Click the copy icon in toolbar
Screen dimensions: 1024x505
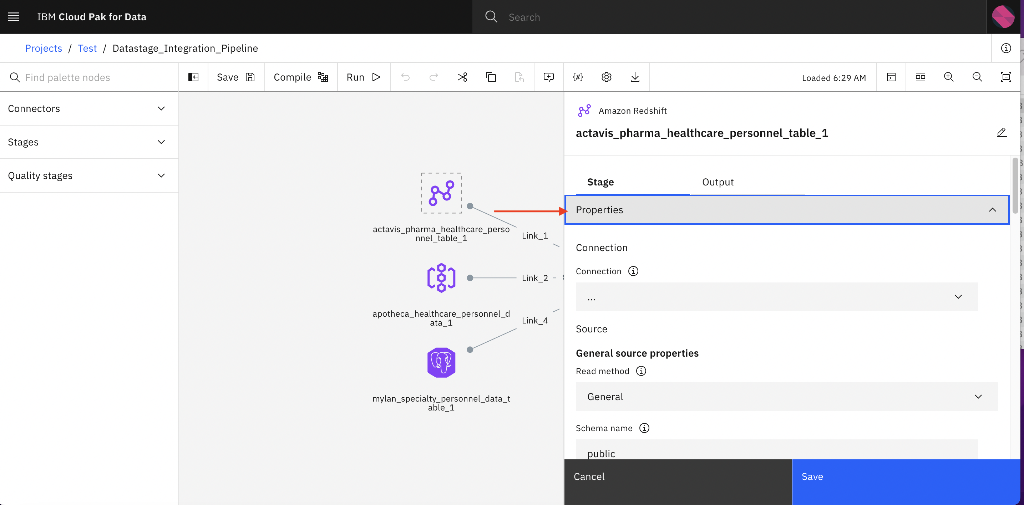[x=491, y=77]
